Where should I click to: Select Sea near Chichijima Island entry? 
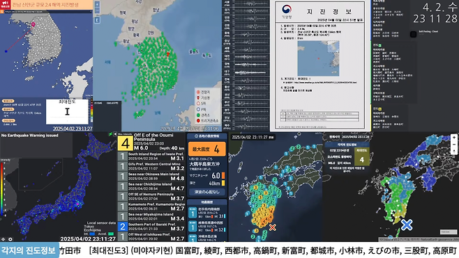(151, 186)
